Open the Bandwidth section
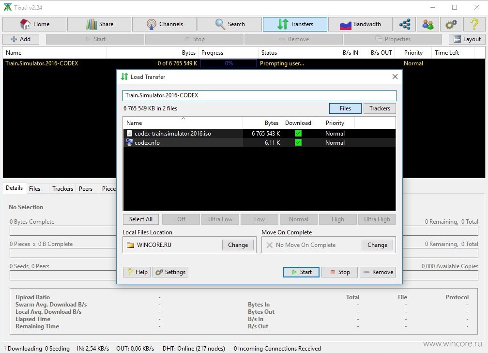Screen dimensions: 488x353 (x=360, y=24)
